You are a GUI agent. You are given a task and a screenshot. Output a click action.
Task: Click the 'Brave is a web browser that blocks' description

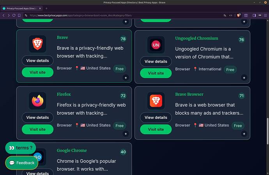(209, 109)
